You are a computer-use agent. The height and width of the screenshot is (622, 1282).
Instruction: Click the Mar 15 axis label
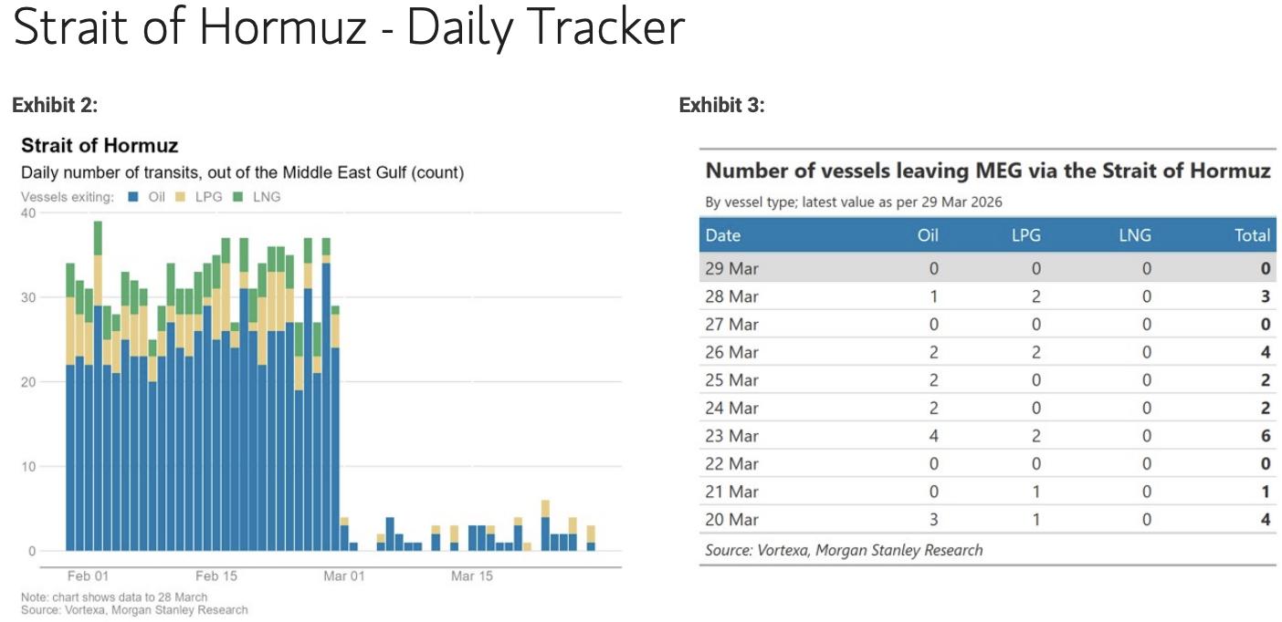(x=472, y=576)
